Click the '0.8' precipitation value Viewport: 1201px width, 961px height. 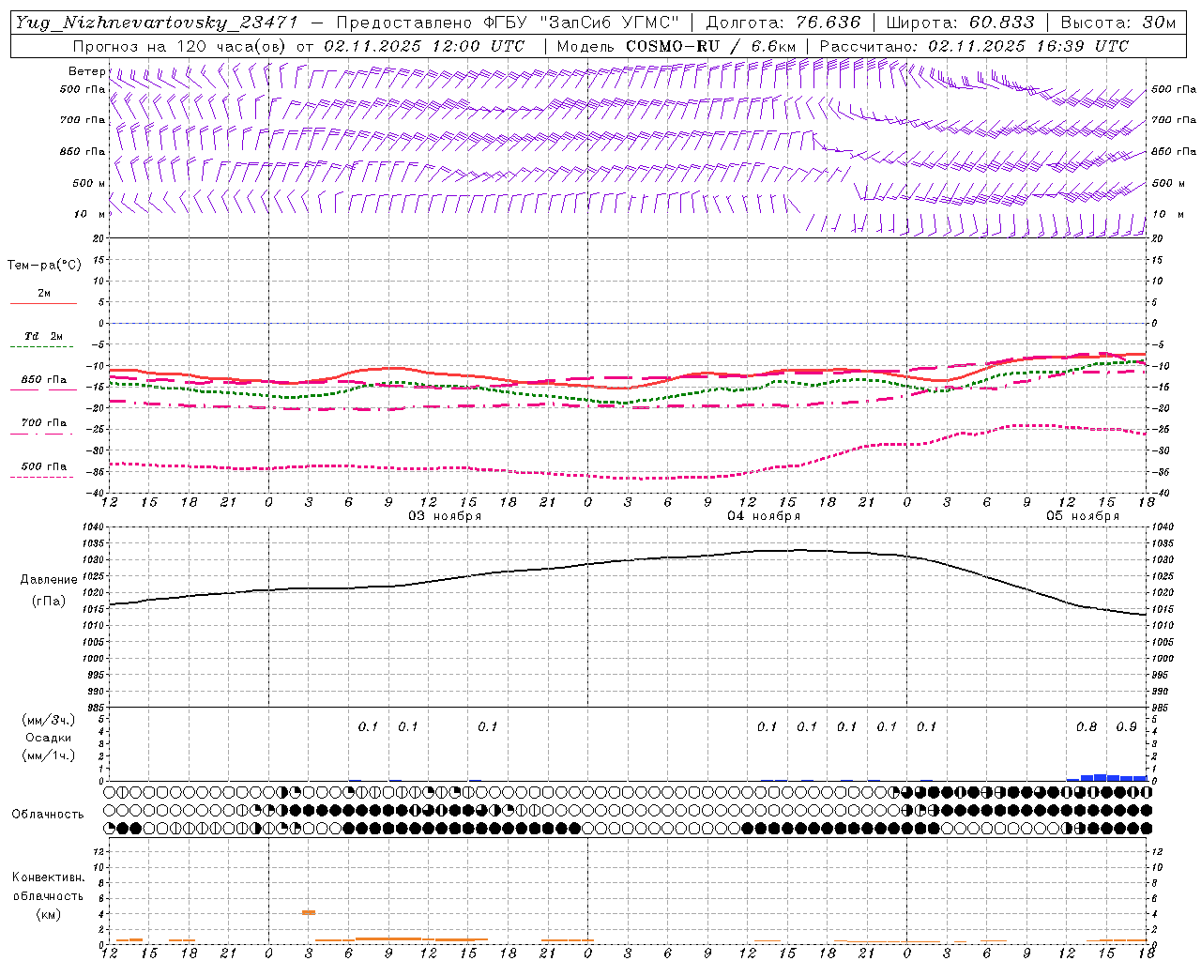coord(1087,726)
